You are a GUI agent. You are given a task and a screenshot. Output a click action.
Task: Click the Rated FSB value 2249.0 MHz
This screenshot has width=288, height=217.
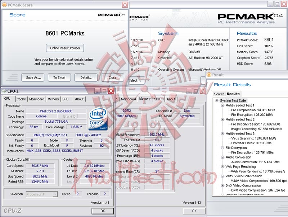click(x=40, y=181)
